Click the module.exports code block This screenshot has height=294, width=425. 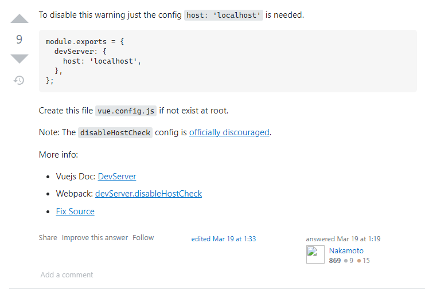coord(228,61)
